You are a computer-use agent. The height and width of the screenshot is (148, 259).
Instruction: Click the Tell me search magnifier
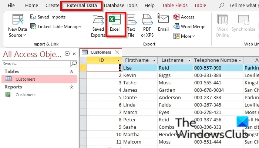222,6
